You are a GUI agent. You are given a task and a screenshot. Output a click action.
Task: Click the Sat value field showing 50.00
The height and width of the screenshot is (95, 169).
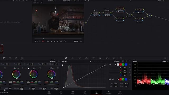coord(33,88)
